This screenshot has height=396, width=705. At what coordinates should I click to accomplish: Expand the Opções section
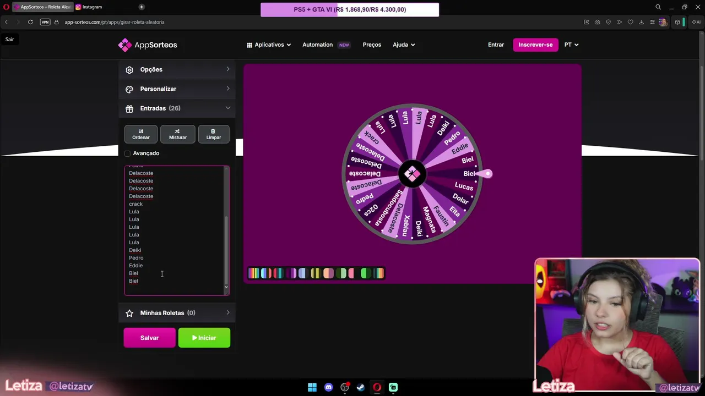tap(177, 70)
